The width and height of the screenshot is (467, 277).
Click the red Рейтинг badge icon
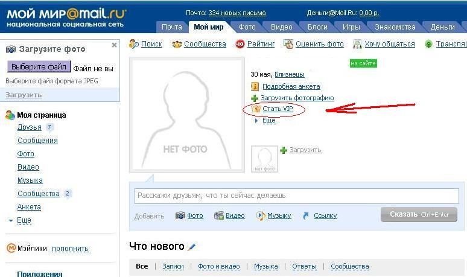pos(240,44)
